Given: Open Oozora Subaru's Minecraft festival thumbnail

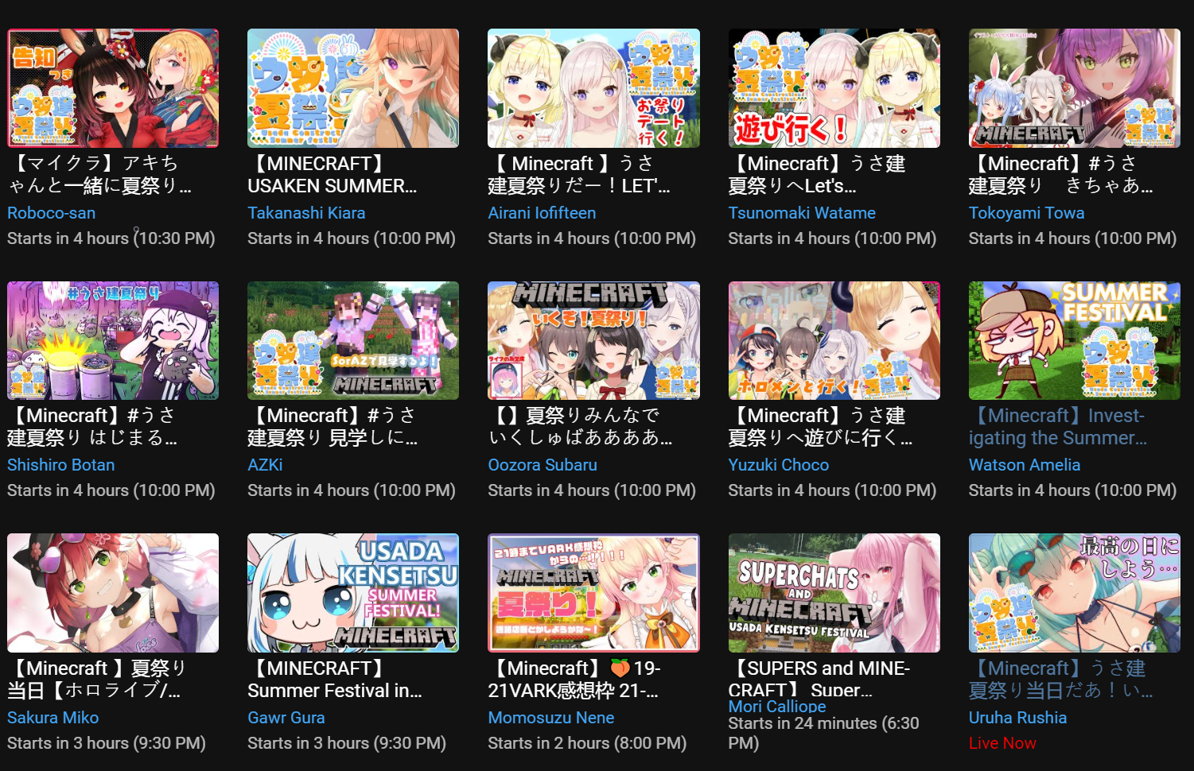Looking at the screenshot, I should tap(593, 340).
